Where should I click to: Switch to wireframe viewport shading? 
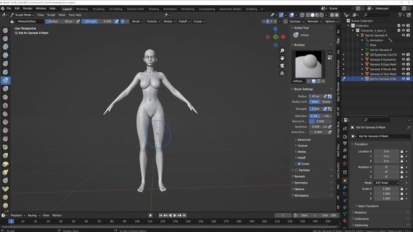[x=308, y=15]
